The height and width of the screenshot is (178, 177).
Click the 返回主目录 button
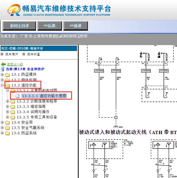click(19, 26)
